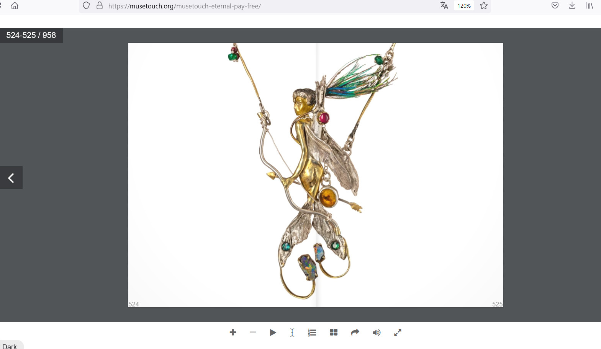Click the musetouch.org address bar URL
The image size is (601, 349).
[x=185, y=6]
